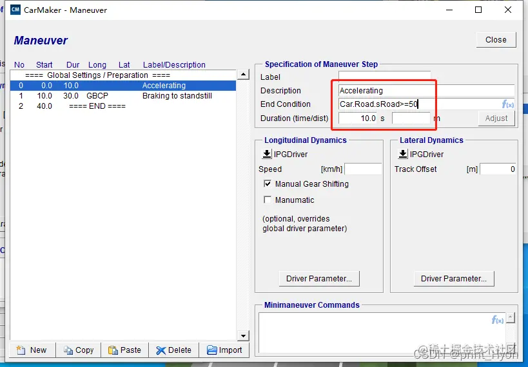This screenshot has width=528, height=367.
Task: Click the Close button in Maneuver dialog
Action: pyautogui.click(x=496, y=40)
